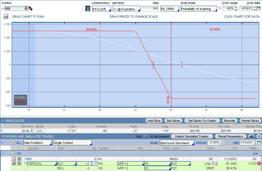This screenshot has width=262, height=171.
Task: Click the blue dot beside price slice
Action: (1, 130)
